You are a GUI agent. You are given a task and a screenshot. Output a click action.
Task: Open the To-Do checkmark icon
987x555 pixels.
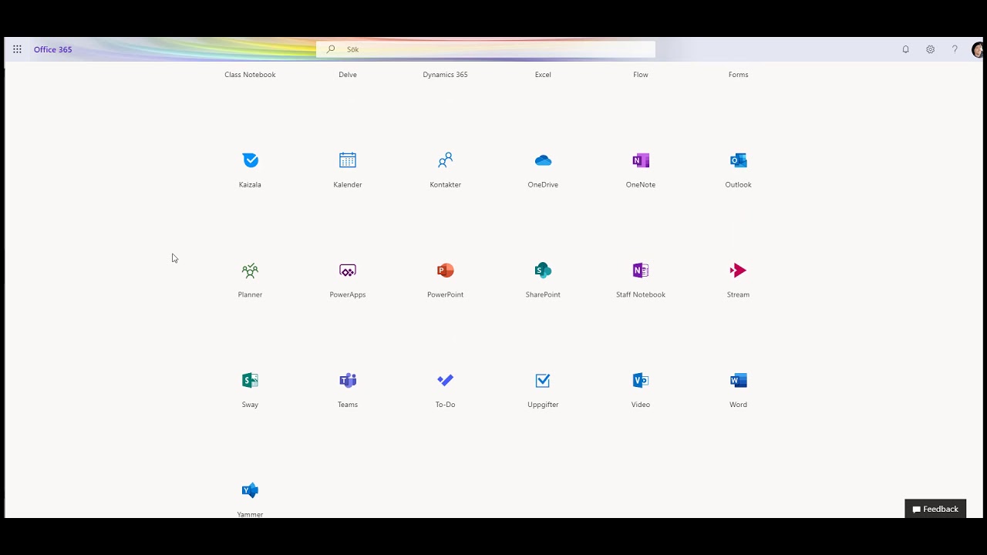(x=445, y=380)
